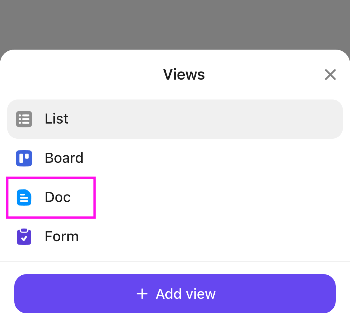Select the List view label
Image resolution: width=350 pixels, height=327 pixels.
point(56,119)
